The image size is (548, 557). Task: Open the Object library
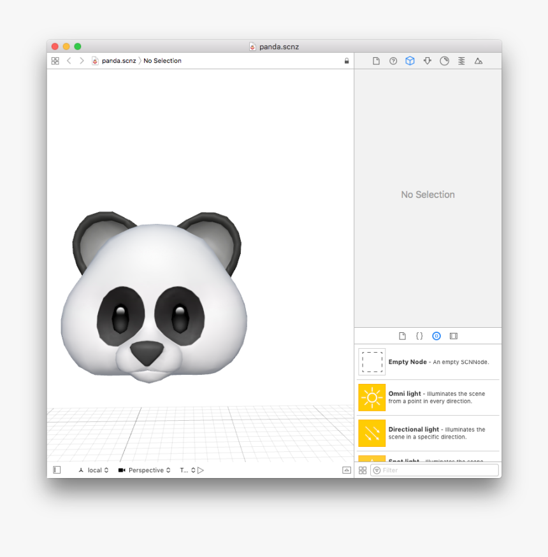[x=436, y=336]
